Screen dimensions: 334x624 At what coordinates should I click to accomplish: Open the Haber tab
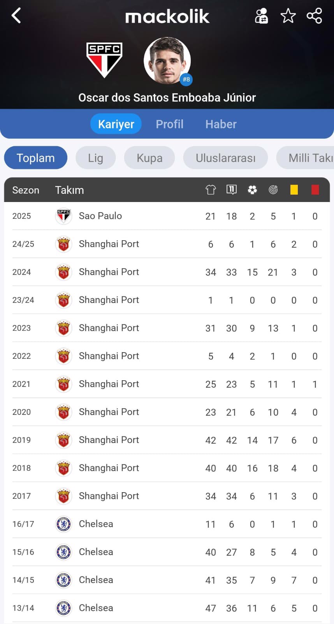[x=221, y=124]
